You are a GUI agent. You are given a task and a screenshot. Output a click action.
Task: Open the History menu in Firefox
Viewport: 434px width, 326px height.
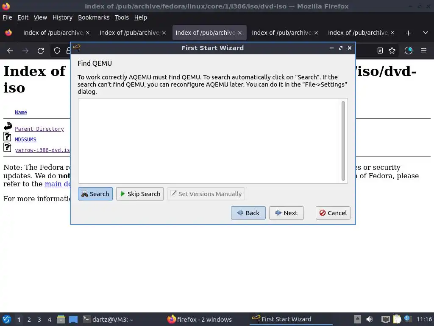(x=63, y=17)
